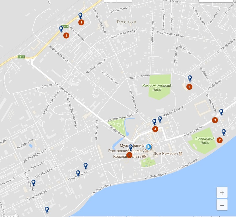Image resolution: width=236 pixels, height=217 pixels.
Task: Select blue pin on Ленинская ул. label
Action: pyautogui.click(x=78, y=173)
